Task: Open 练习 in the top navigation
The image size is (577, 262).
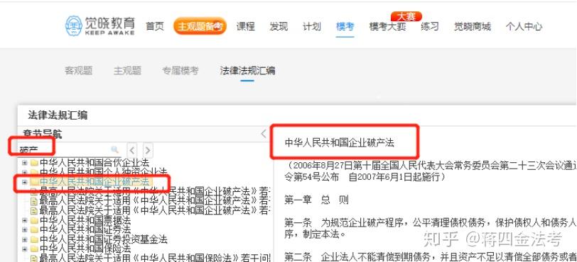Action: click(430, 26)
